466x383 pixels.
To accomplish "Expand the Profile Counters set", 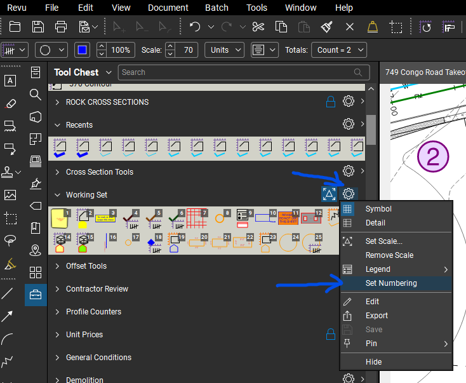I will (x=57, y=312).
